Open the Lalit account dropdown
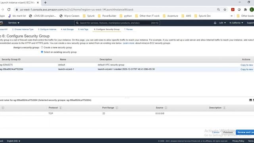The image size is (254, 143). pyautogui.click(x=222, y=23)
